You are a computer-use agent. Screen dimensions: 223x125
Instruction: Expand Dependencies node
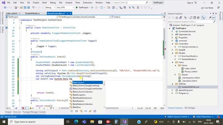(172, 35)
